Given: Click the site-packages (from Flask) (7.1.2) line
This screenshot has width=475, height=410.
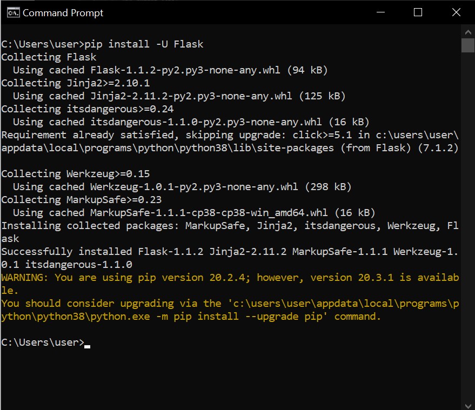Looking at the screenshot, I should 230,148.
